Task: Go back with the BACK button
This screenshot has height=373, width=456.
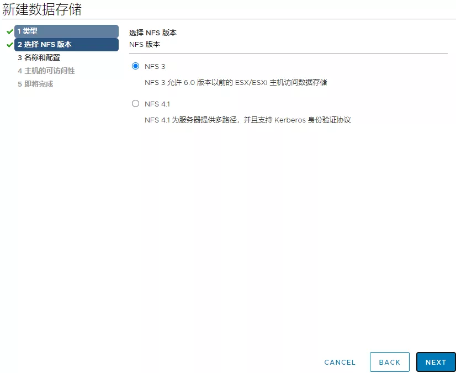Action: [x=389, y=362]
